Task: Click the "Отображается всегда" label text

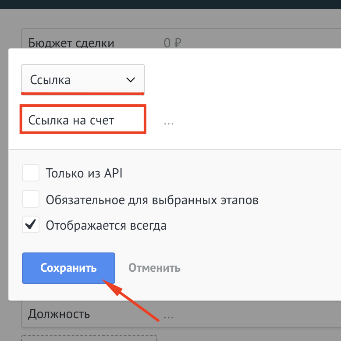Action: coord(106,226)
